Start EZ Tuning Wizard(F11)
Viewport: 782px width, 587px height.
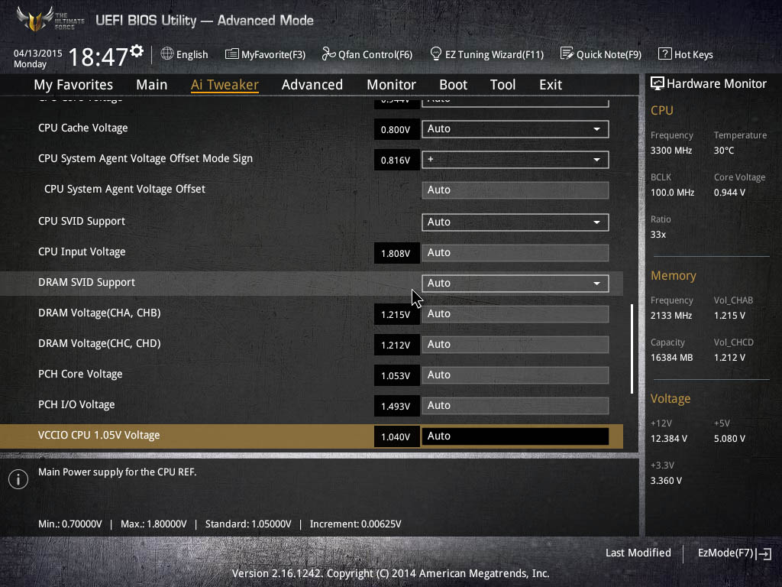[x=494, y=54]
